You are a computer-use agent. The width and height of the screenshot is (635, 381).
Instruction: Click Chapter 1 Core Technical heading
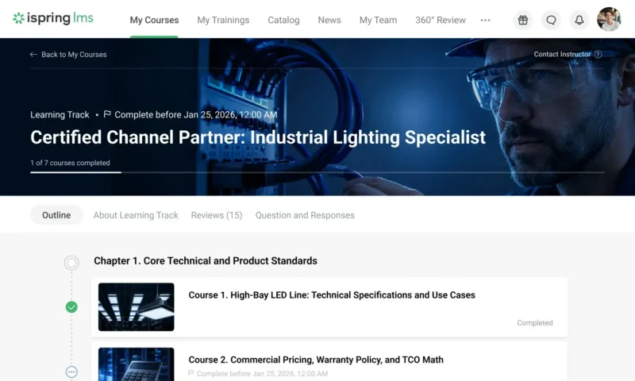206,261
